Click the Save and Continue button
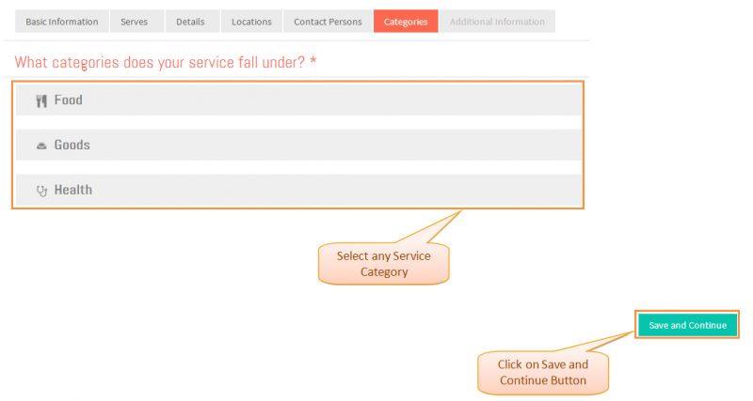Viewport: 753px width, 401px height. tap(687, 325)
